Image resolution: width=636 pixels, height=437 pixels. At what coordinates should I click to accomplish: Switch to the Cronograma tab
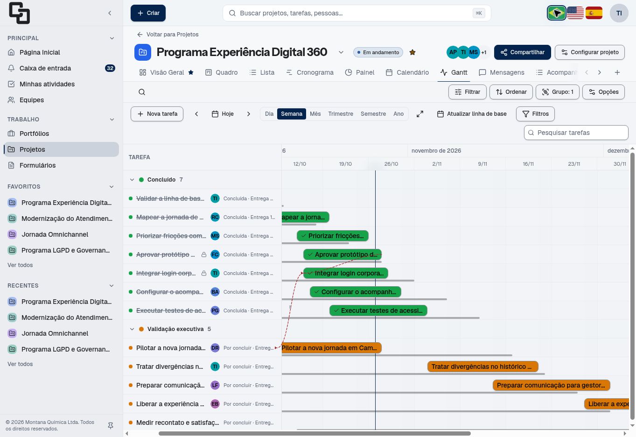tap(310, 72)
